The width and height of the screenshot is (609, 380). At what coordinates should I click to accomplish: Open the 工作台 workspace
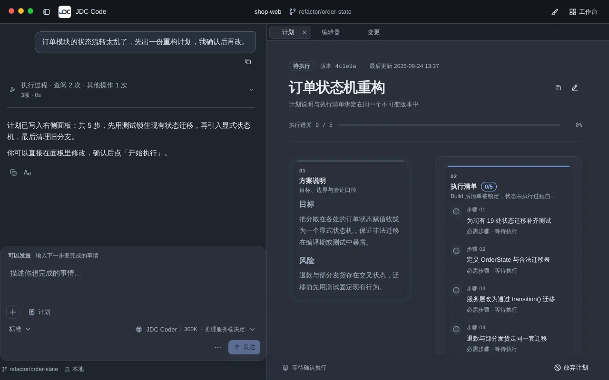583,12
